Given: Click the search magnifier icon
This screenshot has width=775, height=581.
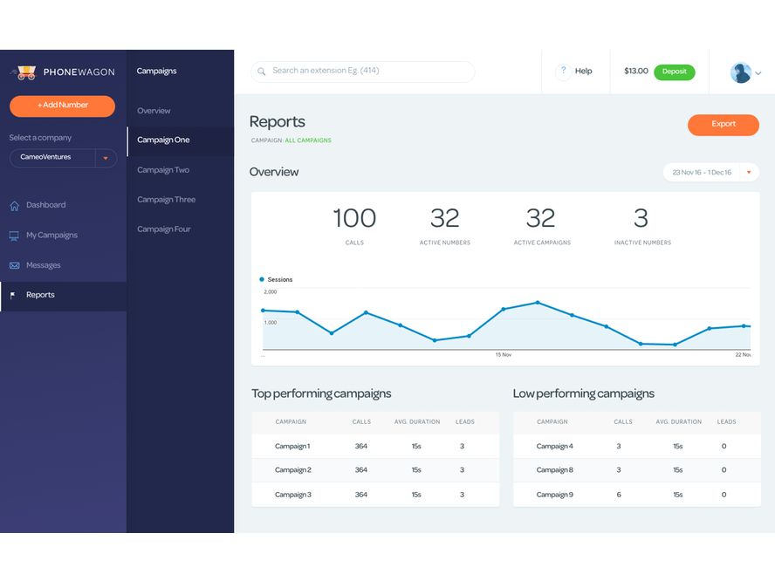Looking at the screenshot, I should pyautogui.click(x=262, y=72).
